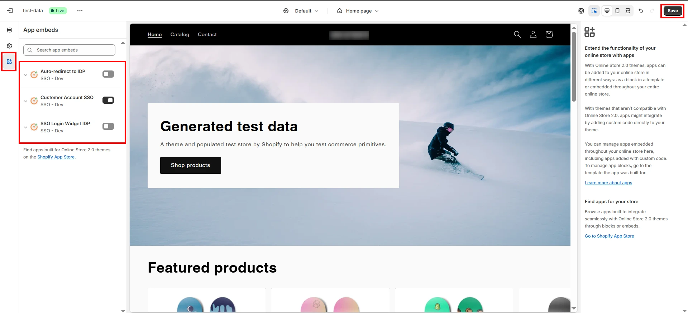The height and width of the screenshot is (313, 688).
Task: Switch to desktop preview
Action: [607, 11]
